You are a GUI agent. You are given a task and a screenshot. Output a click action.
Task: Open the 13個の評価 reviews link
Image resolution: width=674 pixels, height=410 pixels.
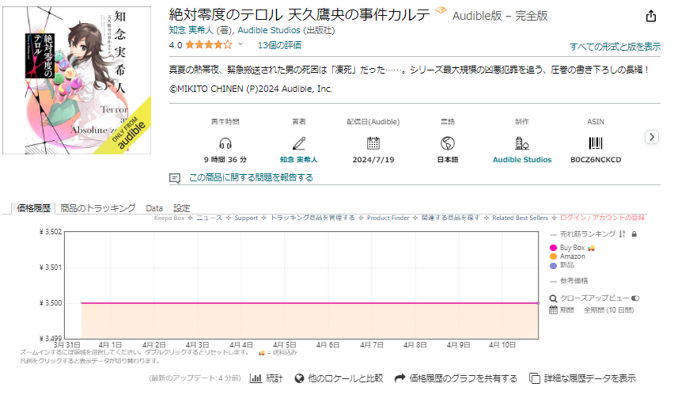tap(279, 45)
